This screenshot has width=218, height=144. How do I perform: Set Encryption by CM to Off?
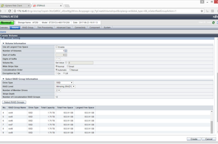(x=64, y=73)
